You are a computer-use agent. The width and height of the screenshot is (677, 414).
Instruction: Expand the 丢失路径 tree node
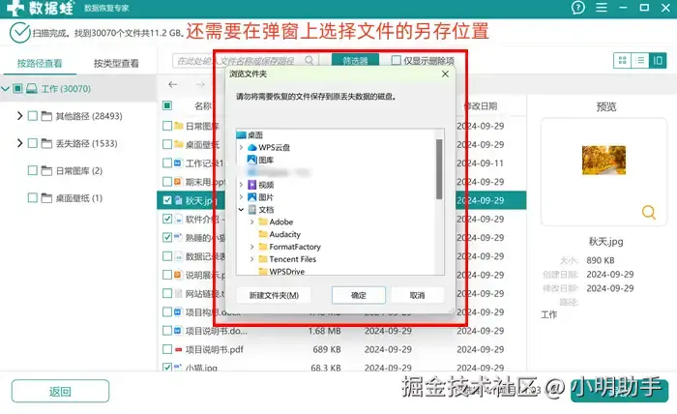19,143
